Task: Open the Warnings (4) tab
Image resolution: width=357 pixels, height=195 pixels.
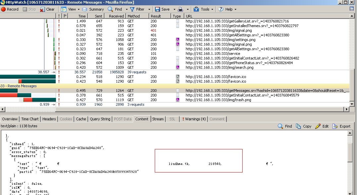Action: click(x=194, y=119)
